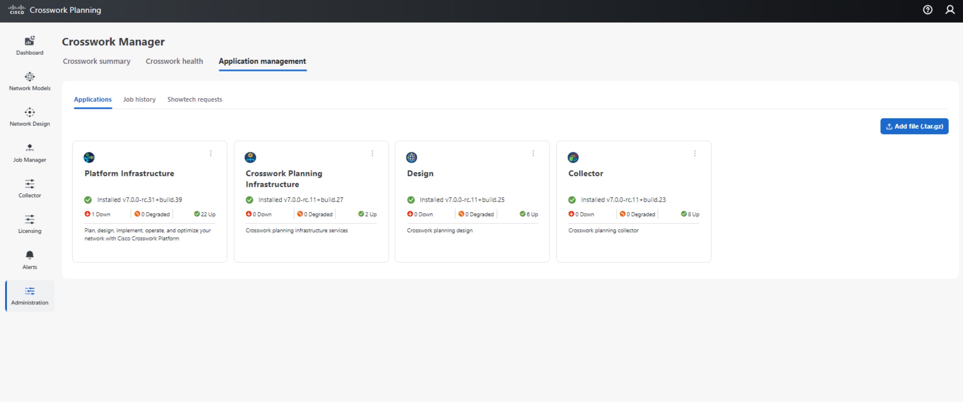Image resolution: width=963 pixels, height=402 pixels.
Task: Click '6 Up' on Design card
Action: (532, 214)
